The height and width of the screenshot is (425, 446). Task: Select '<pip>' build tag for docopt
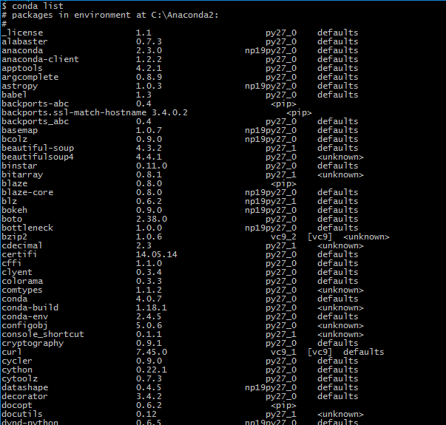pos(283,405)
